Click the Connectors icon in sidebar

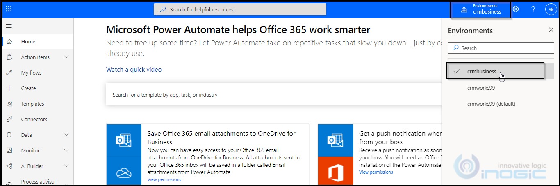tap(9, 120)
